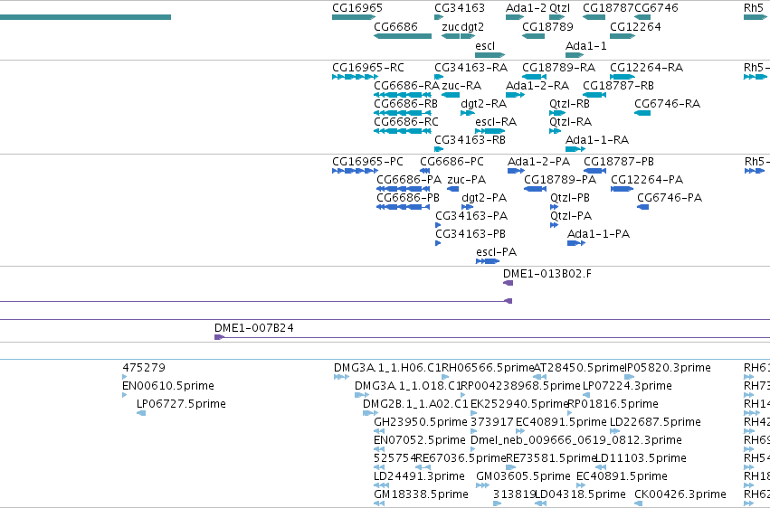Click transcript CG34163-RA
770x508 pixels.
pos(439,77)
